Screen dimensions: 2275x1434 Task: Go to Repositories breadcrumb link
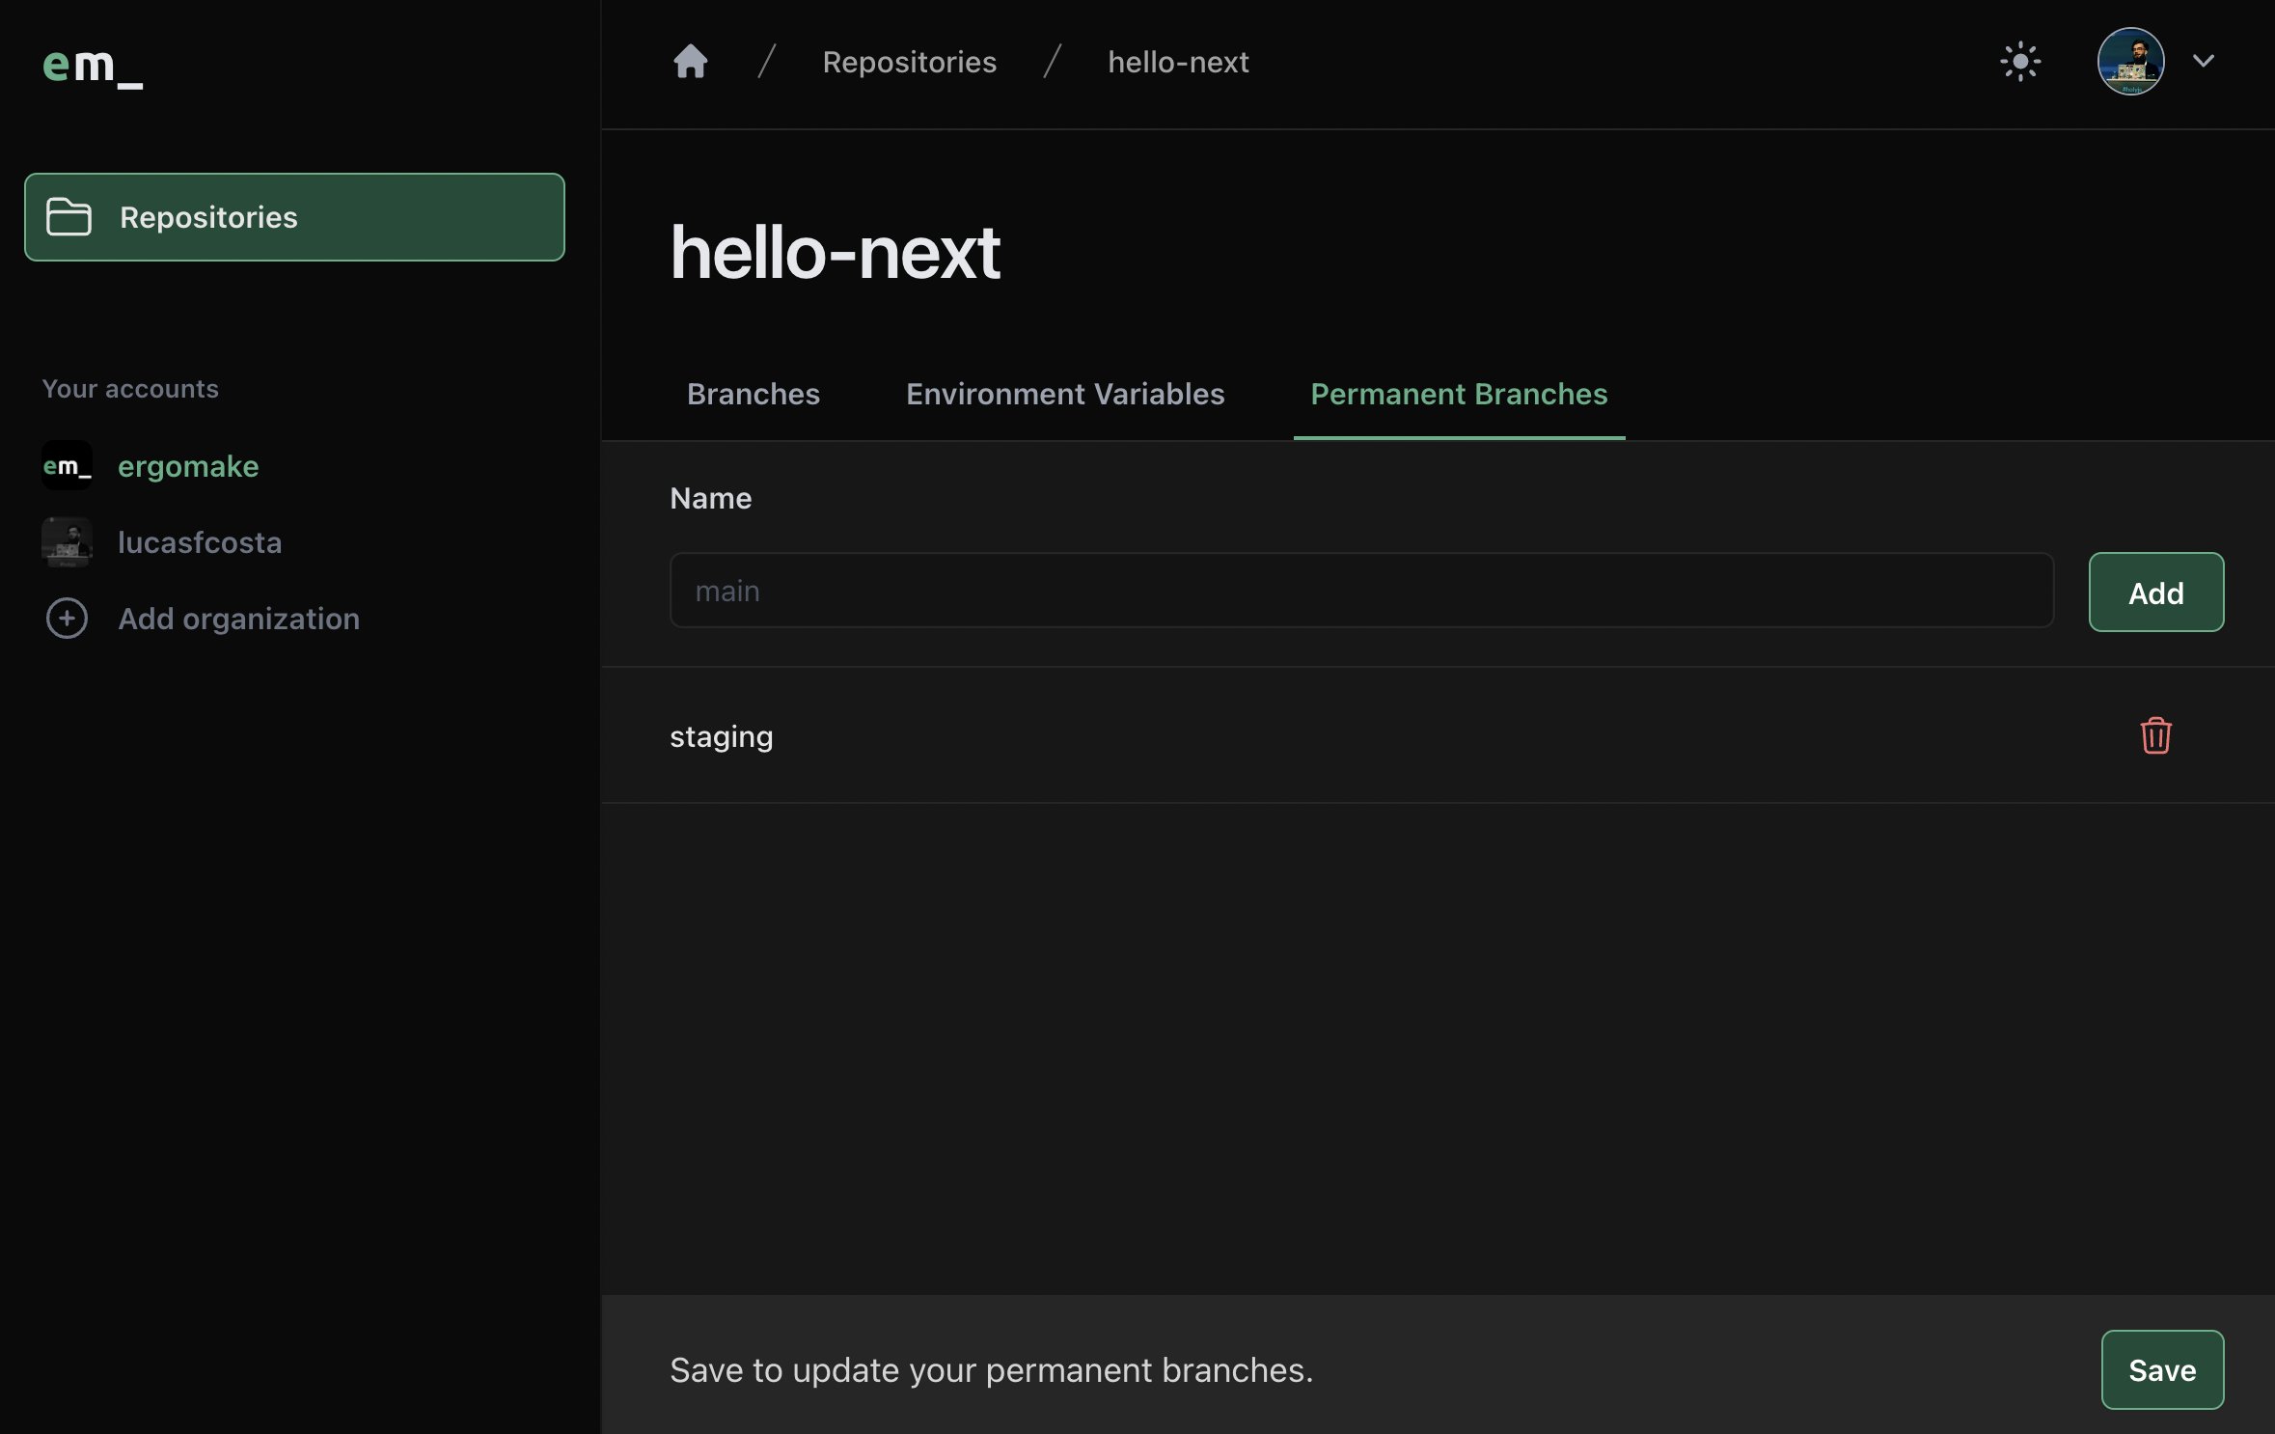[909, 62]
